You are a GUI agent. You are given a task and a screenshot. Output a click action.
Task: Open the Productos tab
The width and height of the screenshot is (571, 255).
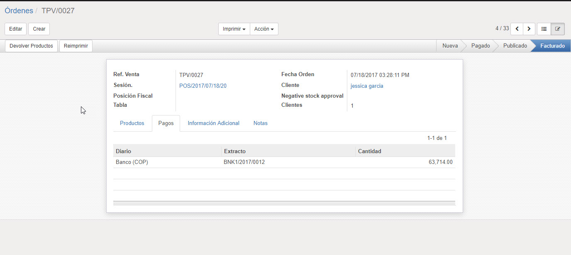point(132,123)
